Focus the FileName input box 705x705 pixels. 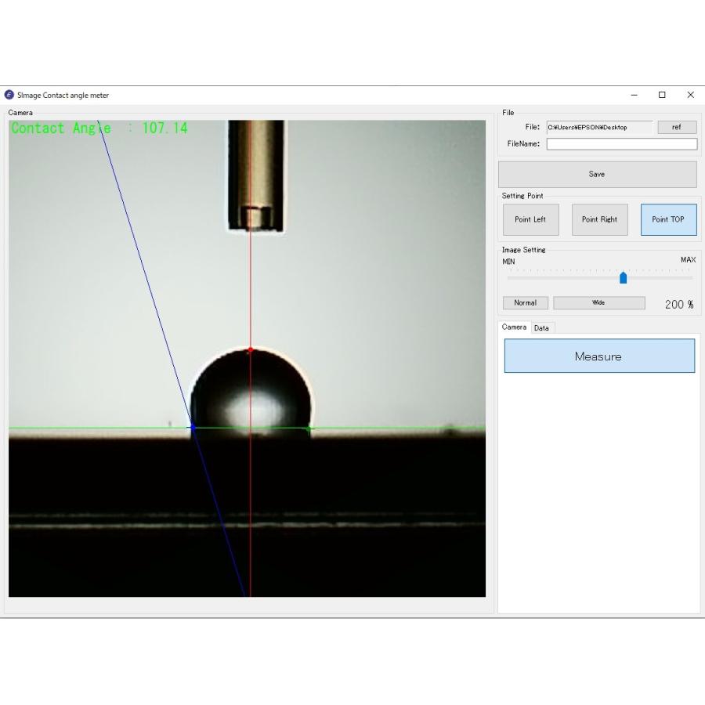tap(621, 144)
